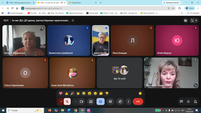Click Запитати Gemini button
The image size is (201, 113).
[x=171, y=3]
